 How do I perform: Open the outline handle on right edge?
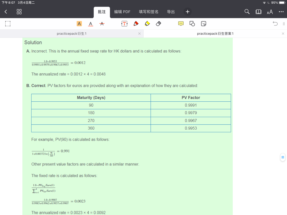click(283, 157)
